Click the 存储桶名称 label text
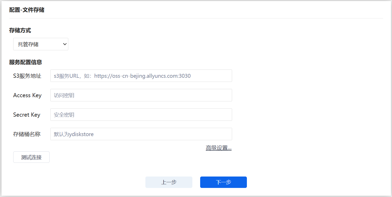Screen dimensions: 392x197 pyautogui.click(x=27, y=134)
